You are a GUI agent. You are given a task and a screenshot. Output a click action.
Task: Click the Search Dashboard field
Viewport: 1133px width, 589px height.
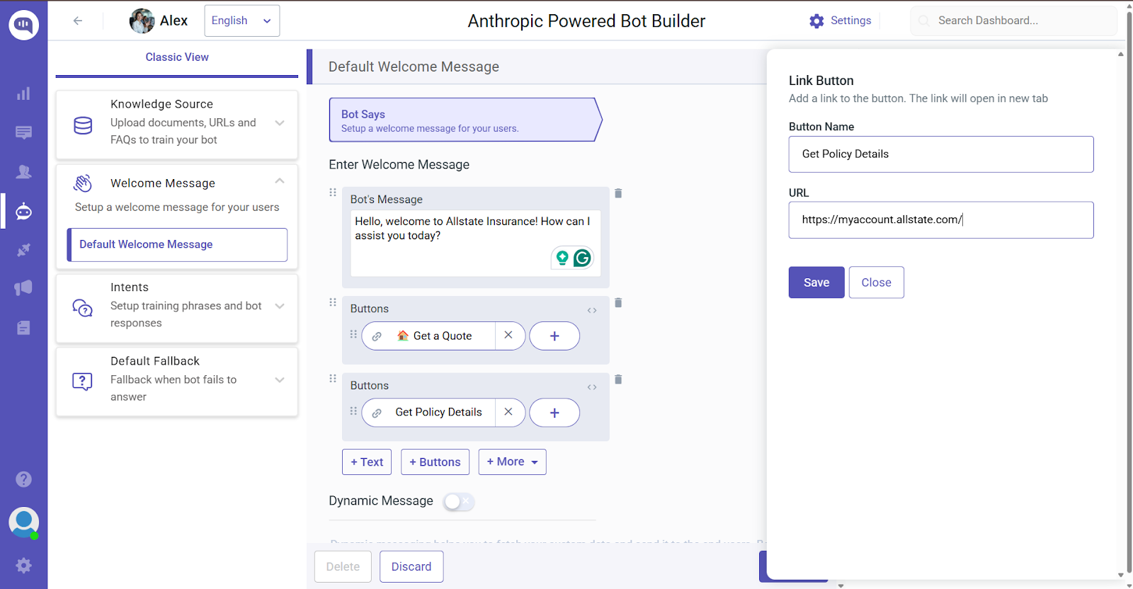pos(1013,21)
